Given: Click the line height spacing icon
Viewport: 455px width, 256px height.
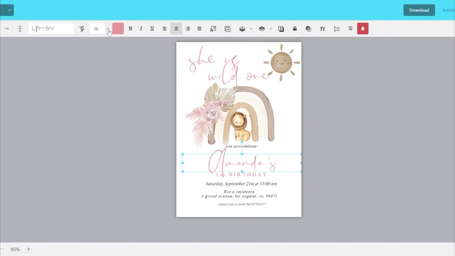Looking at the screenshot, I should coord(337,29).
